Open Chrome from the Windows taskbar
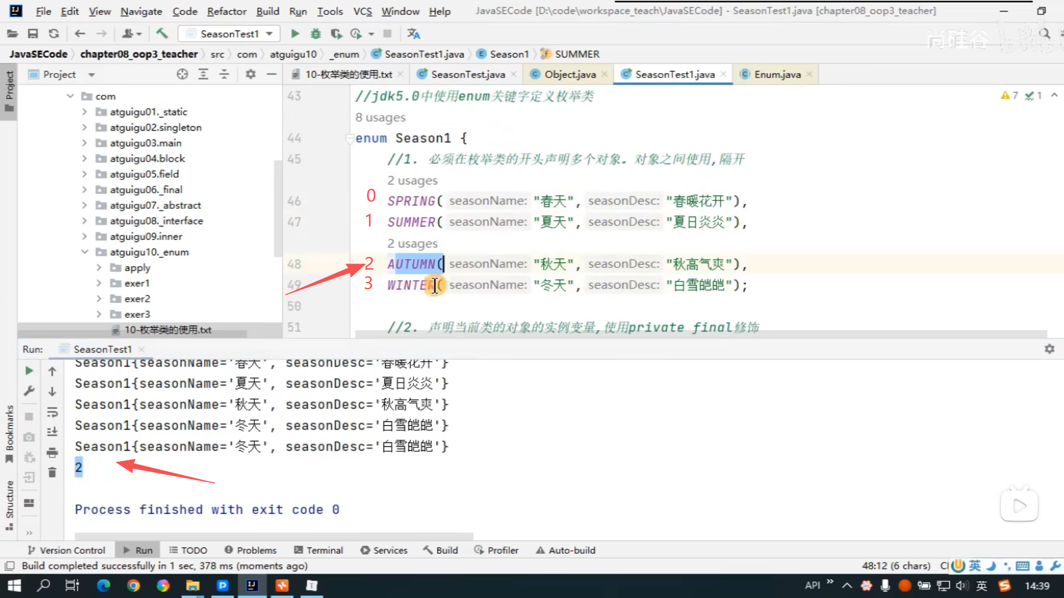The width and height of the screenshot is (1064, 598). point(133,585)
